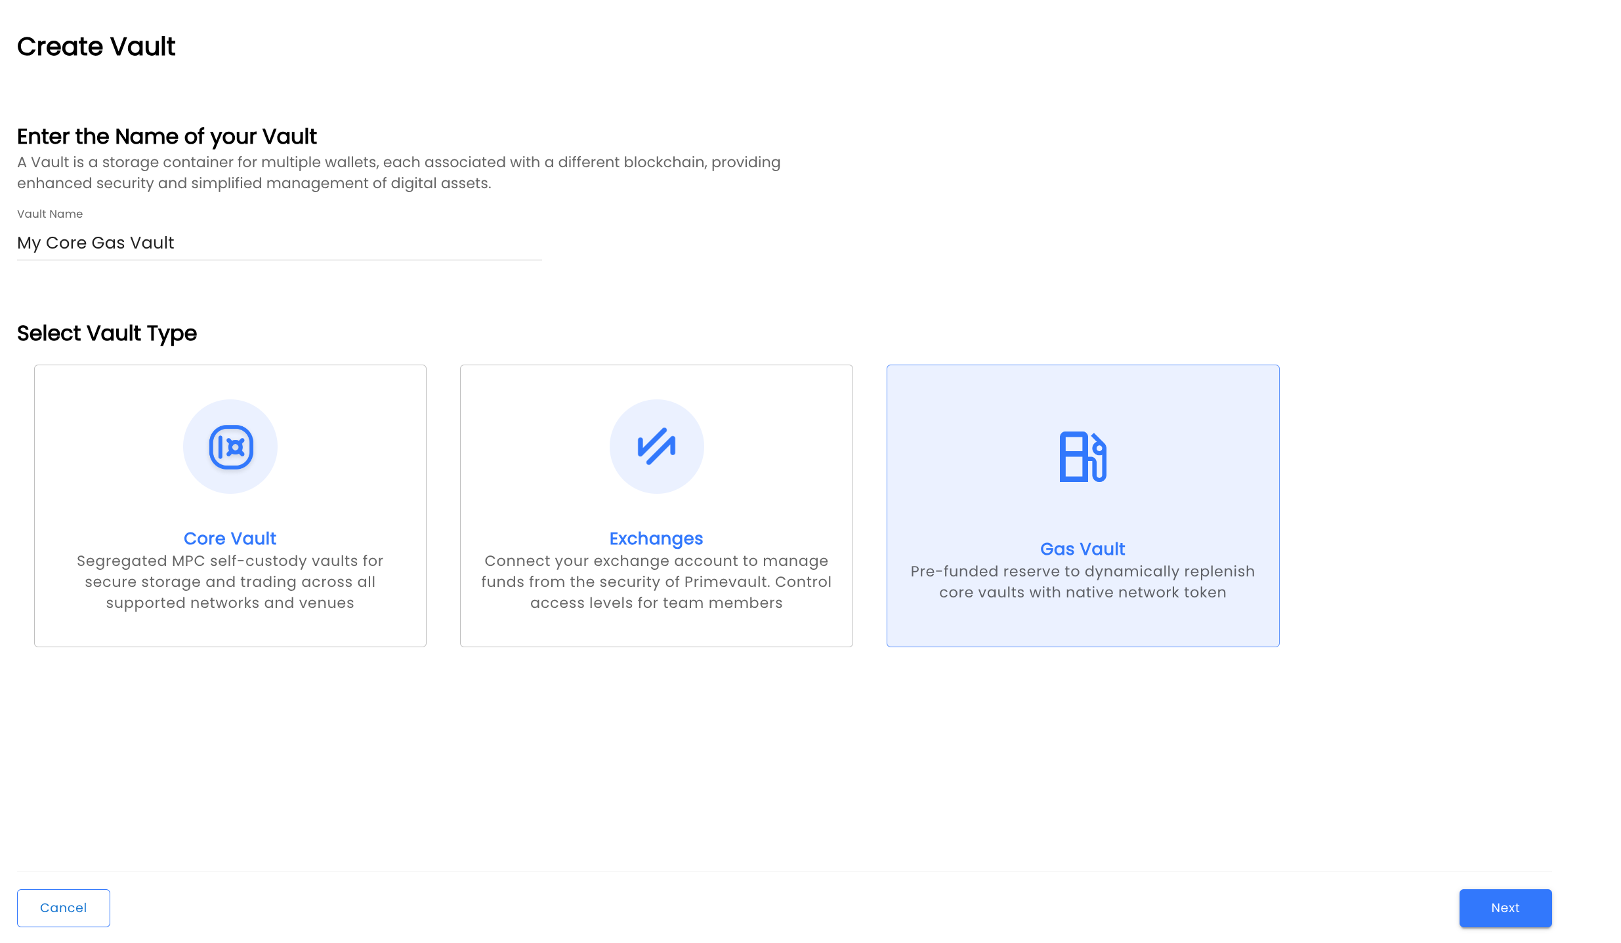The width and height of the screenshot is (1621, 943).
Task: Select the Core Vault heading
Action: (230, 538)
